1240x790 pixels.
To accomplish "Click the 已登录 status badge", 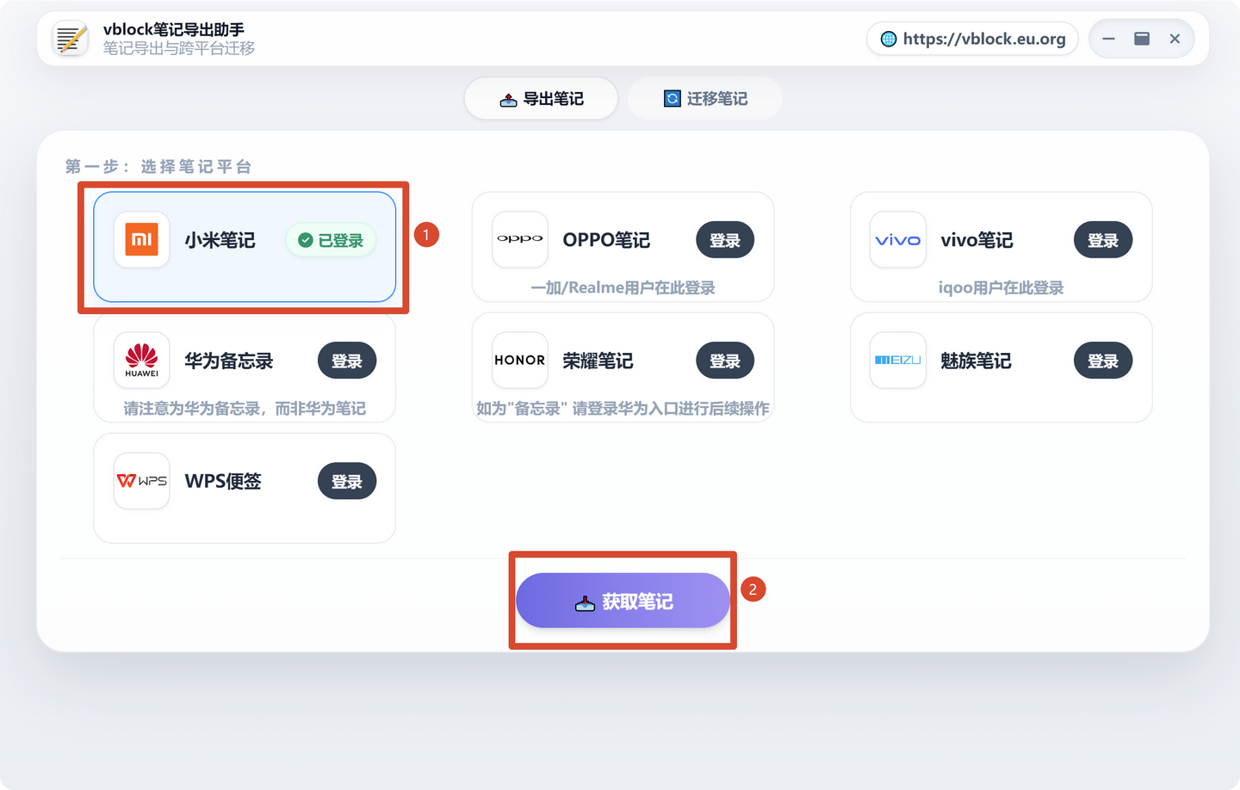I will coord(332,240).
